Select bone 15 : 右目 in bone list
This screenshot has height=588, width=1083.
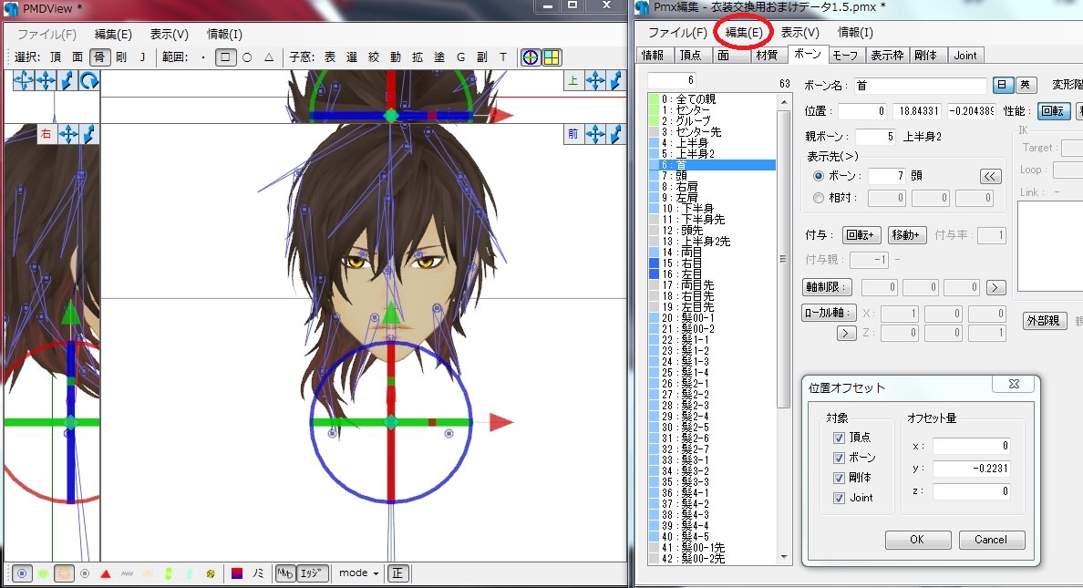(711, 263)
